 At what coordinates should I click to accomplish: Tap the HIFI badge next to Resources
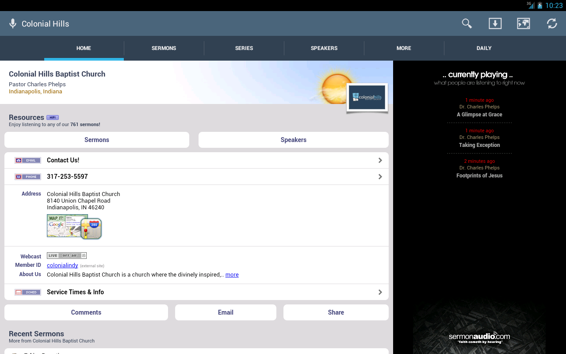pyautogui.click(x=53, y=117)
